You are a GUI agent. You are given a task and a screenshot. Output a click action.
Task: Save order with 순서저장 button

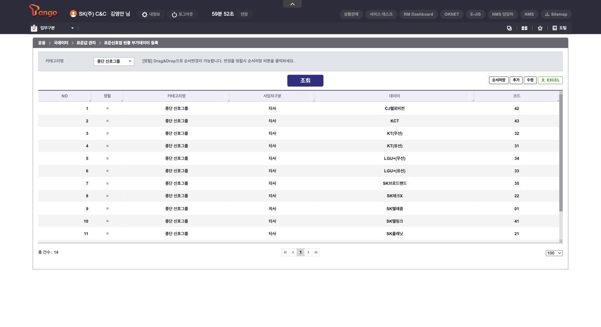[499, 80]
